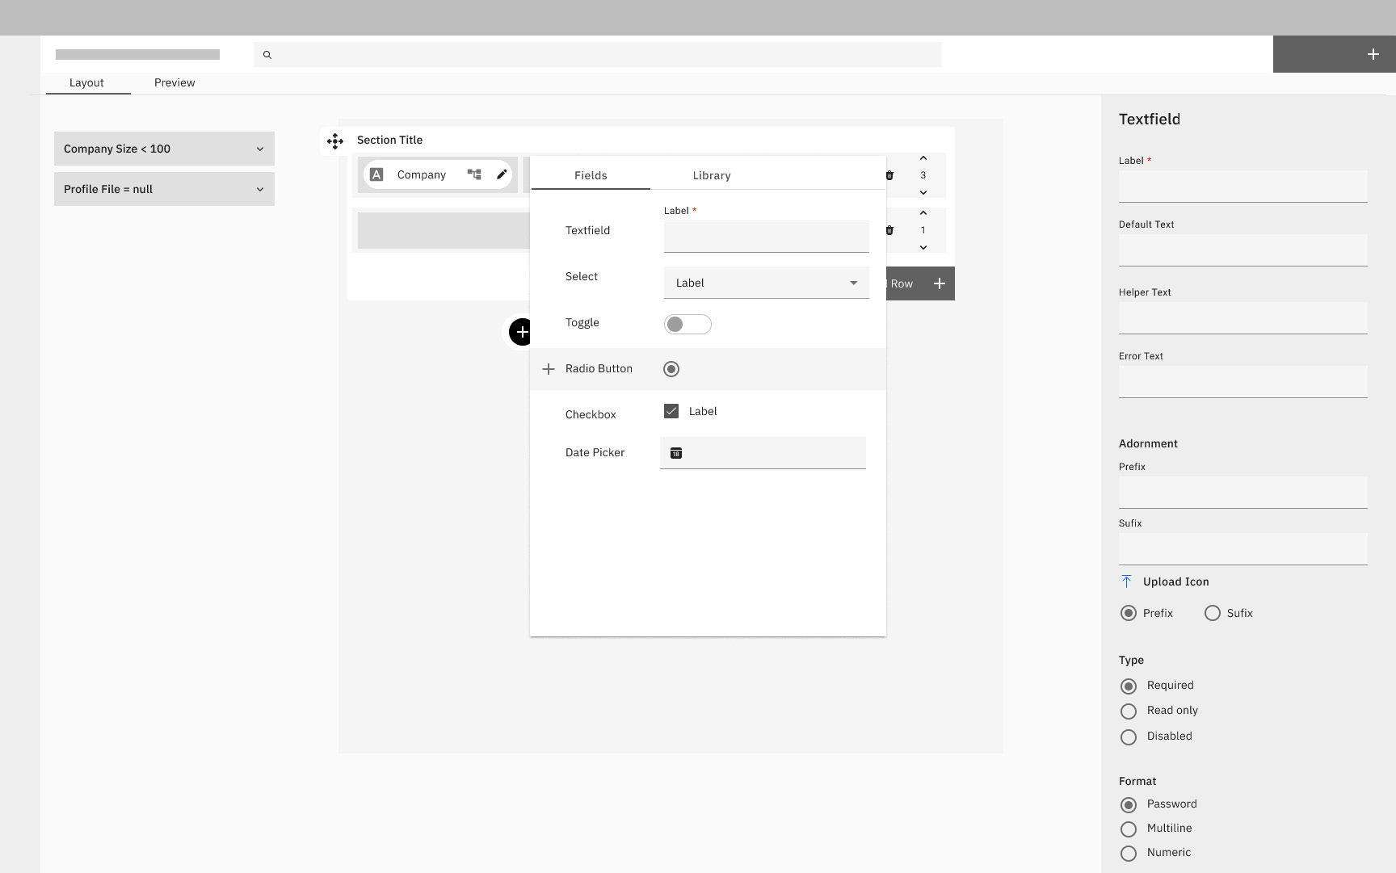Screen dimensions: 1396x873
Task: Select the Toggle entry in Fields list
Action: tap(582, 322)
